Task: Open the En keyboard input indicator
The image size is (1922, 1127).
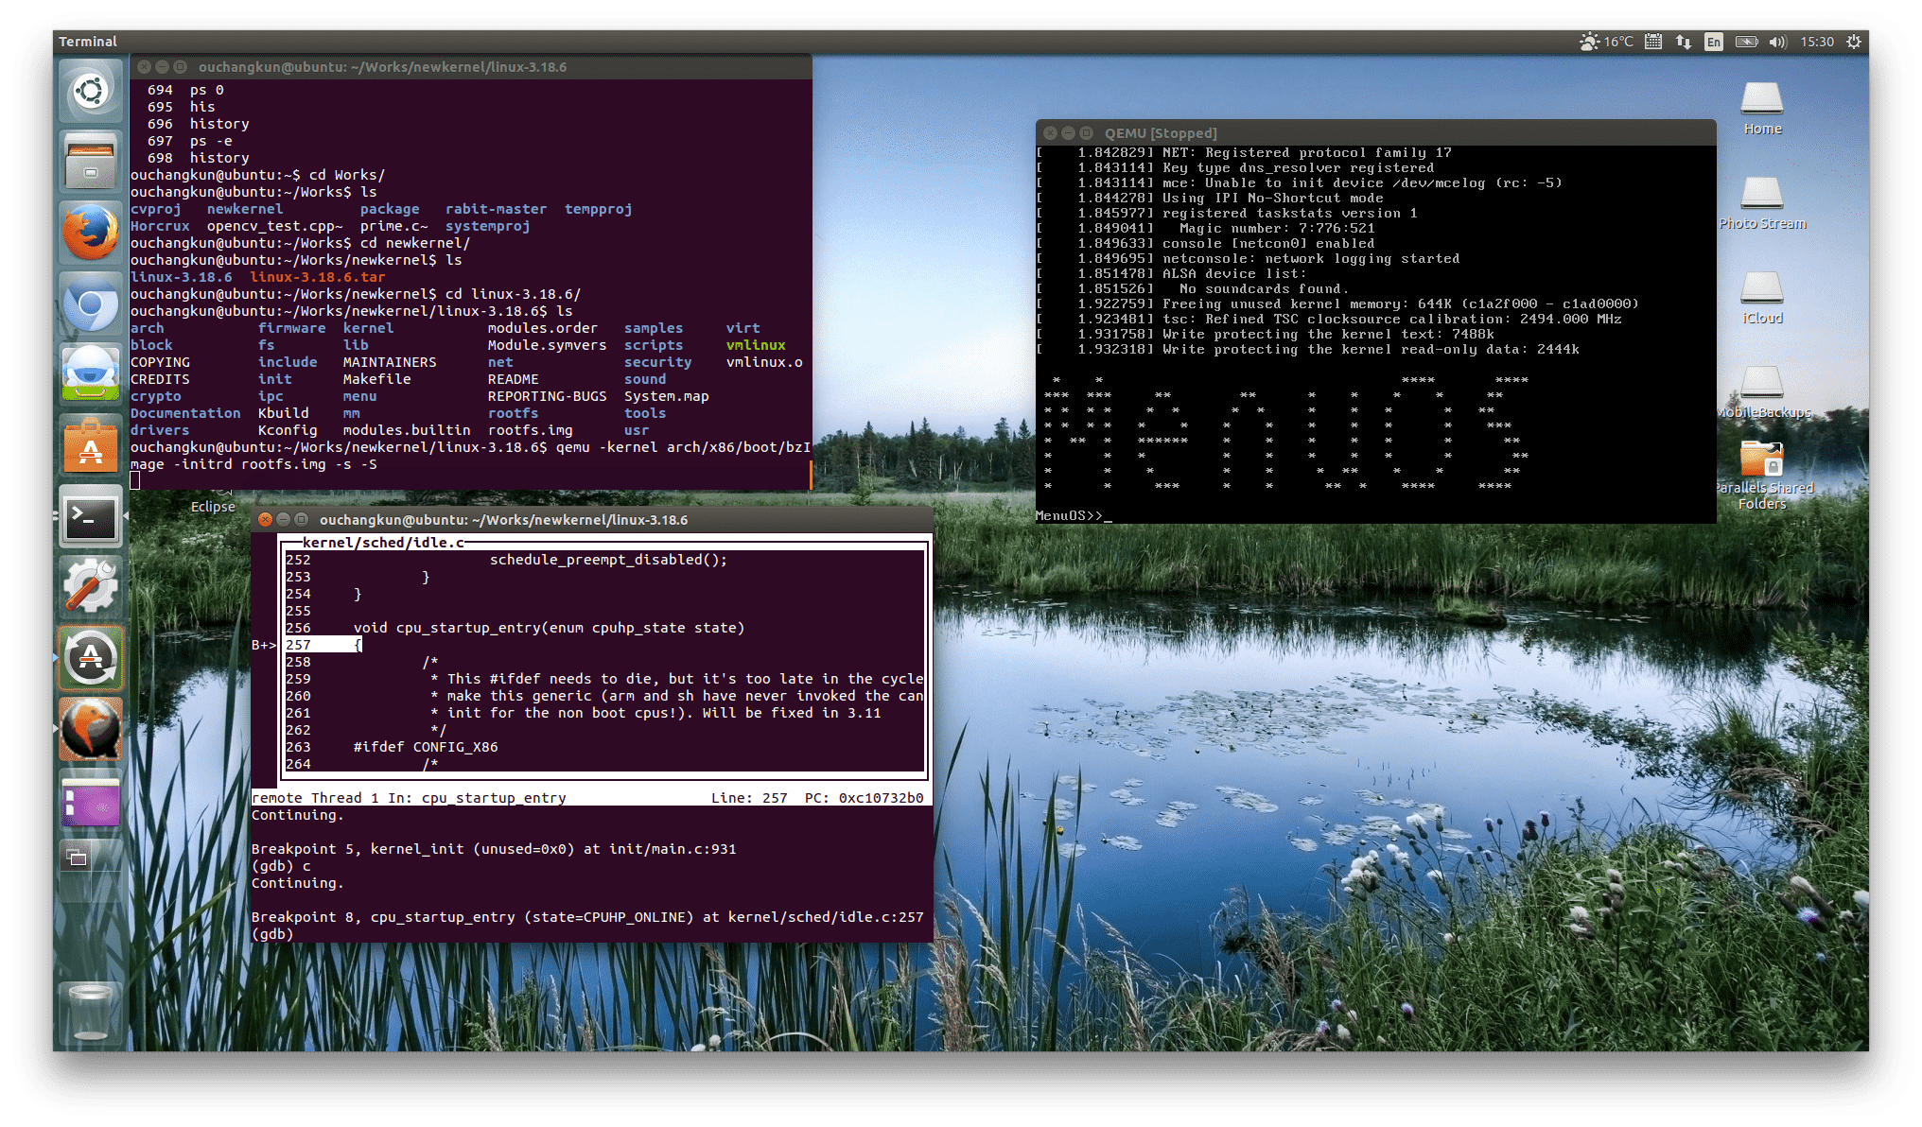Action: tap(1714, 42)
